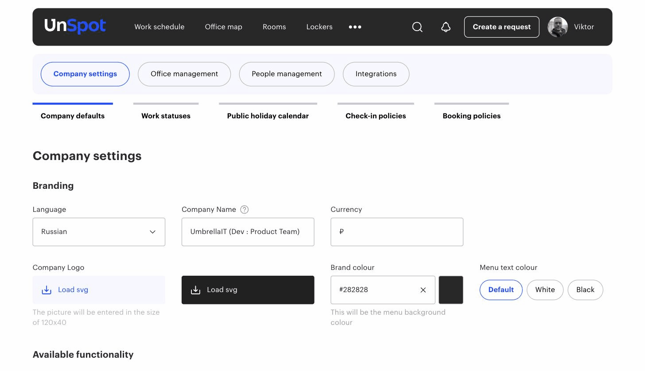645x371 pixels.
Task: Click the UnSpot logo
Action: pos(75,26)
